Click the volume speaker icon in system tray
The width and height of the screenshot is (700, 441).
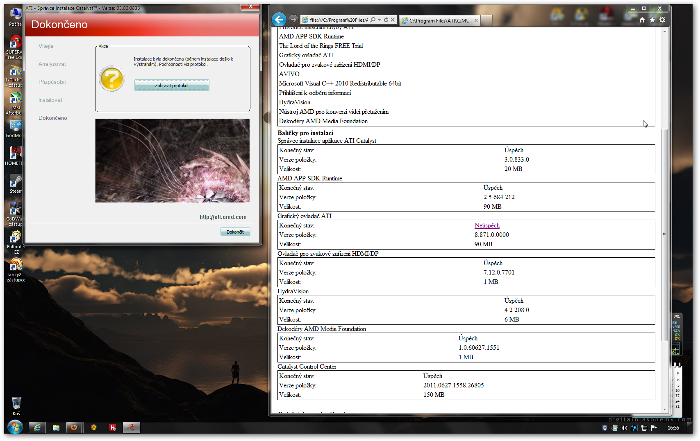click(x=624, y=428)
